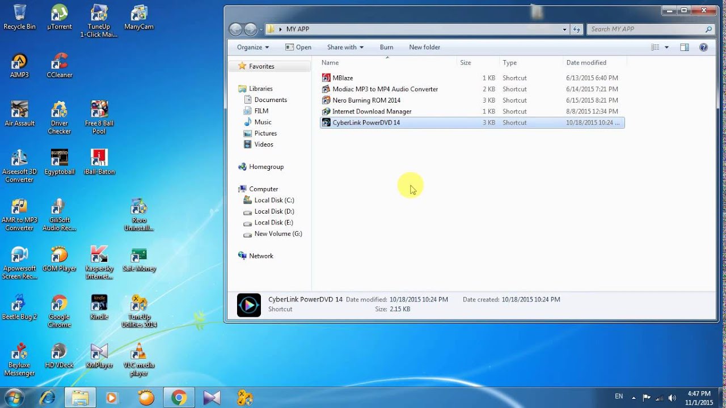Select the TuneUp Utilities 2014 desktop icon
Viewport: 726px width, 408px height.
pyautogui.click(x=138, y=311)
